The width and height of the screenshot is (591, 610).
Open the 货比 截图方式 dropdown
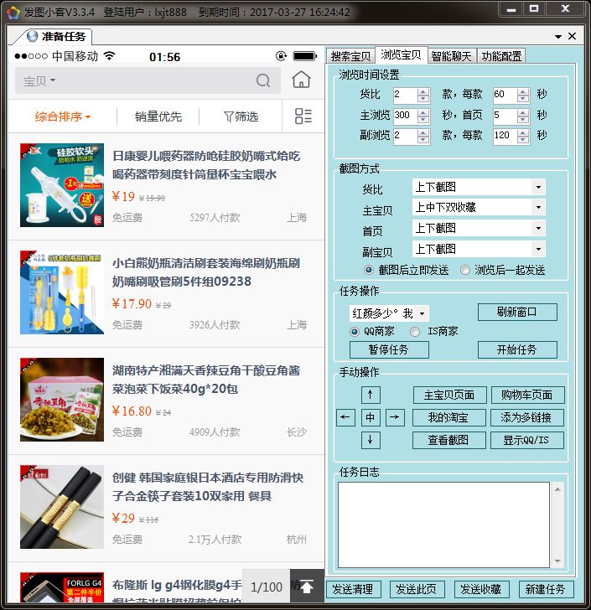click(538, 187)
